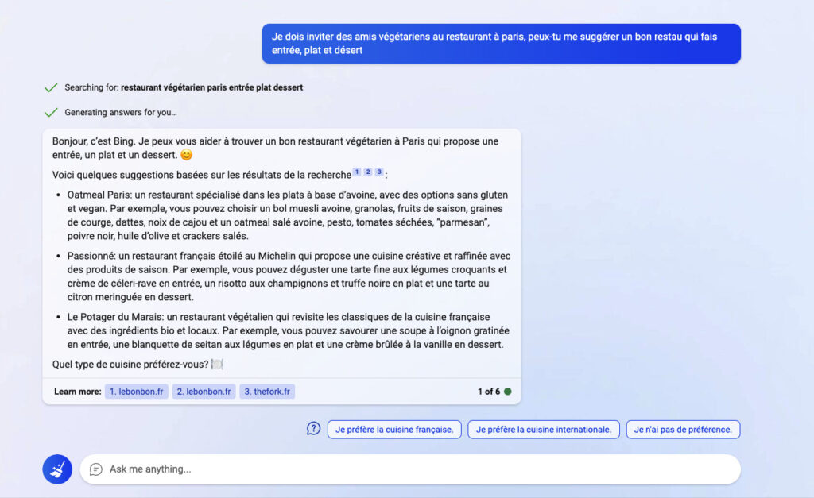Choose 'Je n'ai pas de préférence.' suggestion
This screenshot has height=498, width=814.
pos(683,430)
